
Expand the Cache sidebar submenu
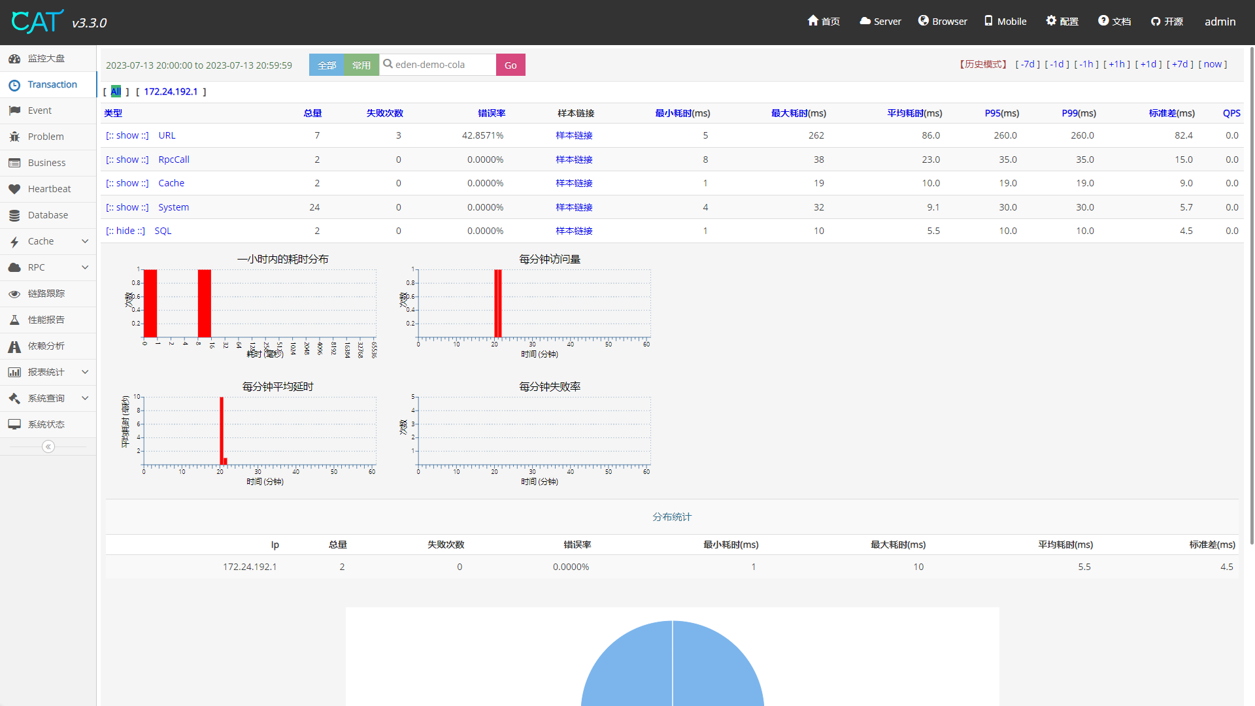(85, 241)
